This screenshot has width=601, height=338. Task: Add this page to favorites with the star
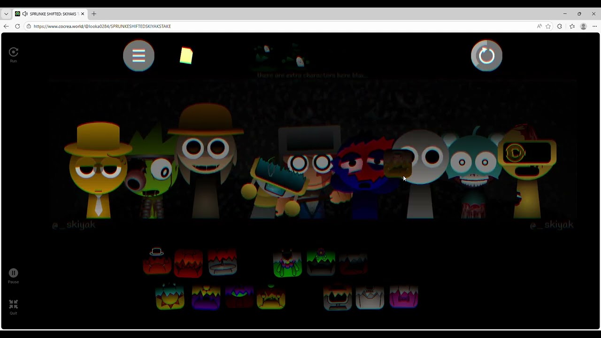[x=548, y=26]
